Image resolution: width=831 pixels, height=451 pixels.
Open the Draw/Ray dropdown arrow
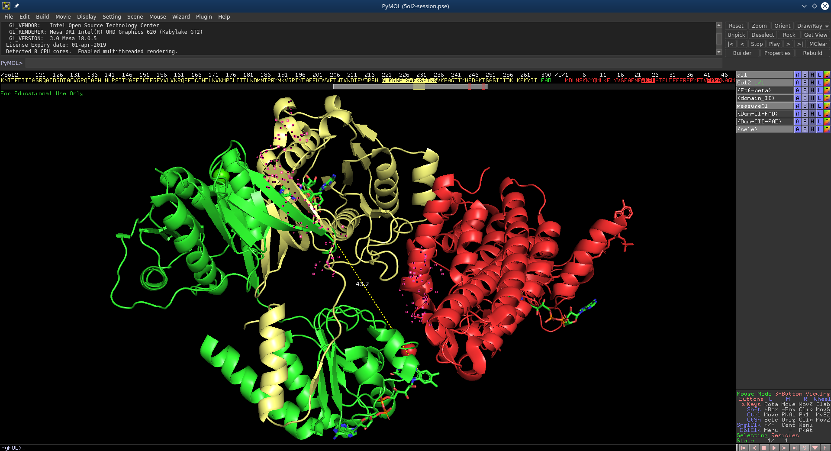pos(827,26)
